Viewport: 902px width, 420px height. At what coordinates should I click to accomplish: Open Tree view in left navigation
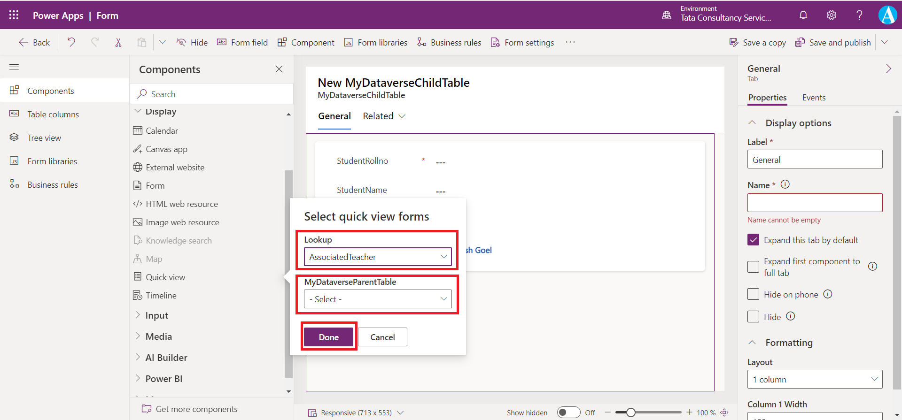click(44, 138)
